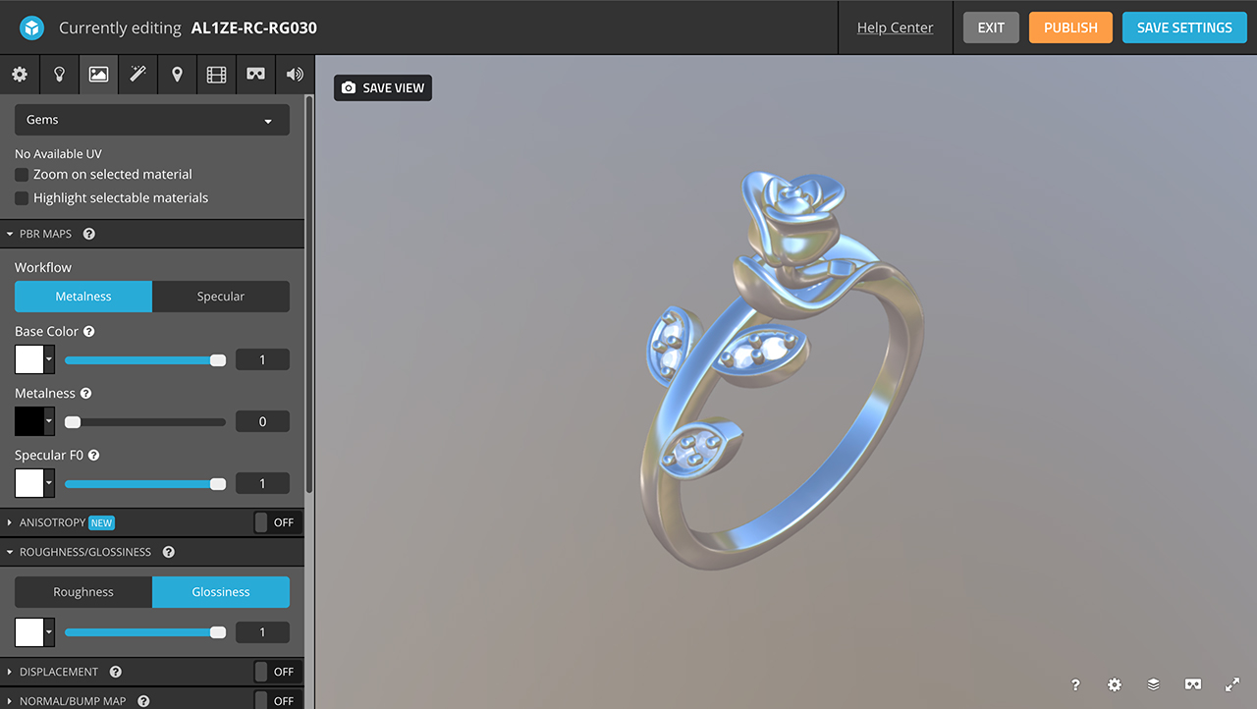Switch workflow to Specular

click(221, 297)
